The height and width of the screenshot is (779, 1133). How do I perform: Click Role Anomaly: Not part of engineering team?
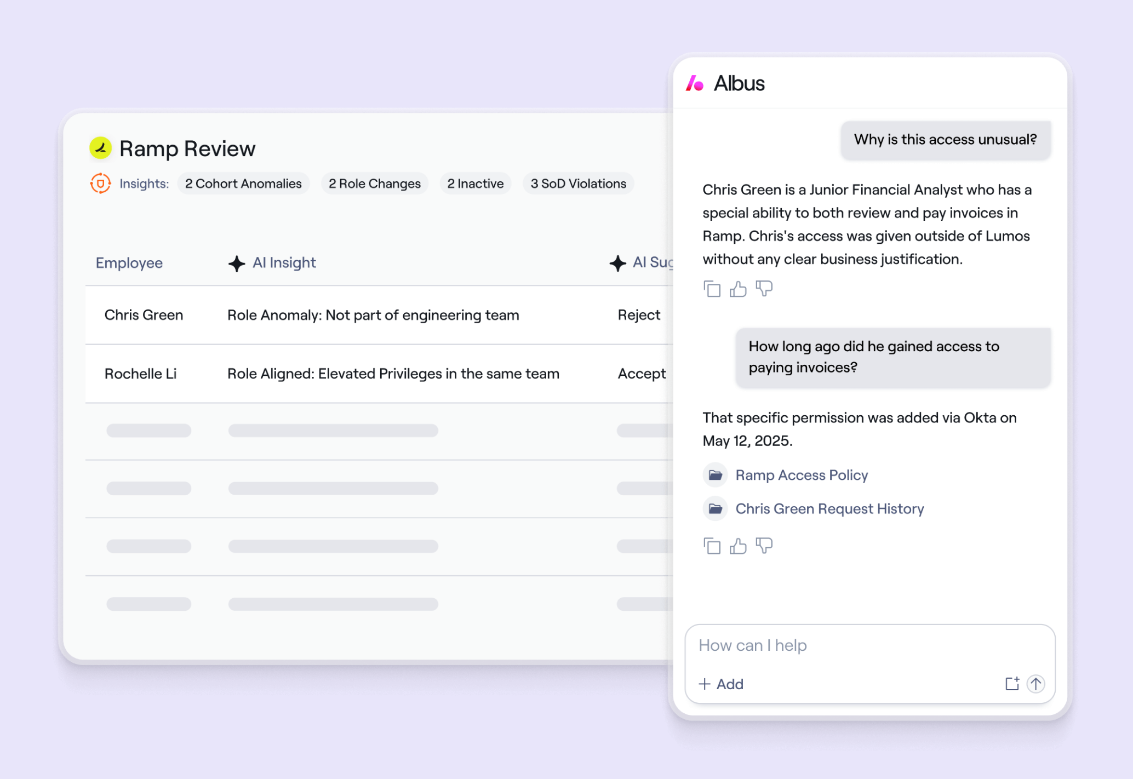(373, 315)
